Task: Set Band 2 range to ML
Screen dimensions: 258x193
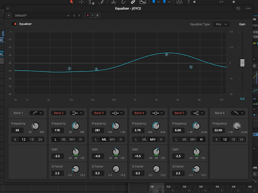Action: tap(64, 139)
